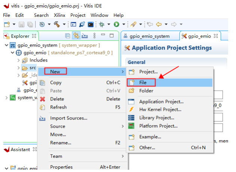Open the Edit menu
236x172 pixels.
coord(19,15)
